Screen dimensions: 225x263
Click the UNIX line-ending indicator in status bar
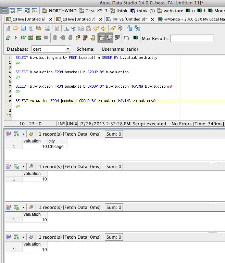[72, 124]
